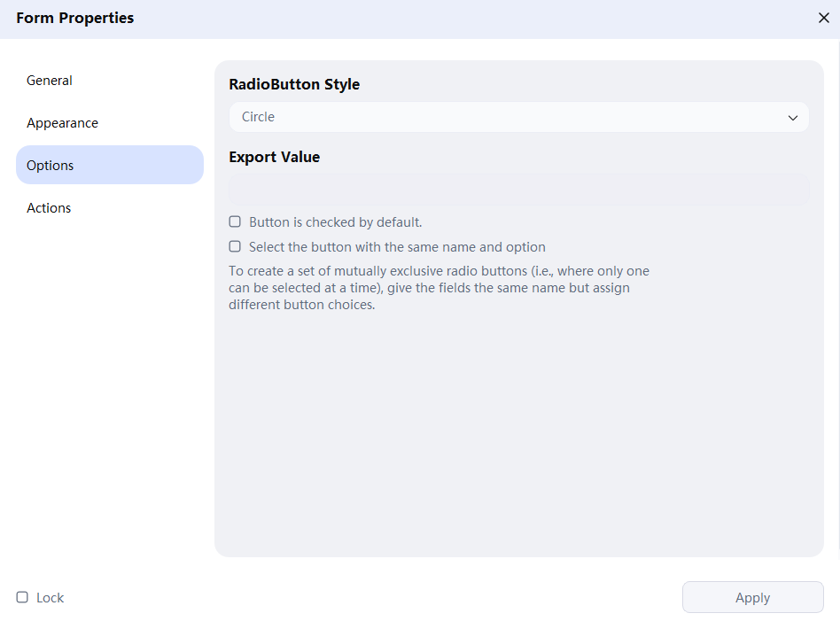Image resolution: width=840 pixels, height=621 pixels.
Task: Click inside the Export Value field
Action: click(x=519, y=189)
